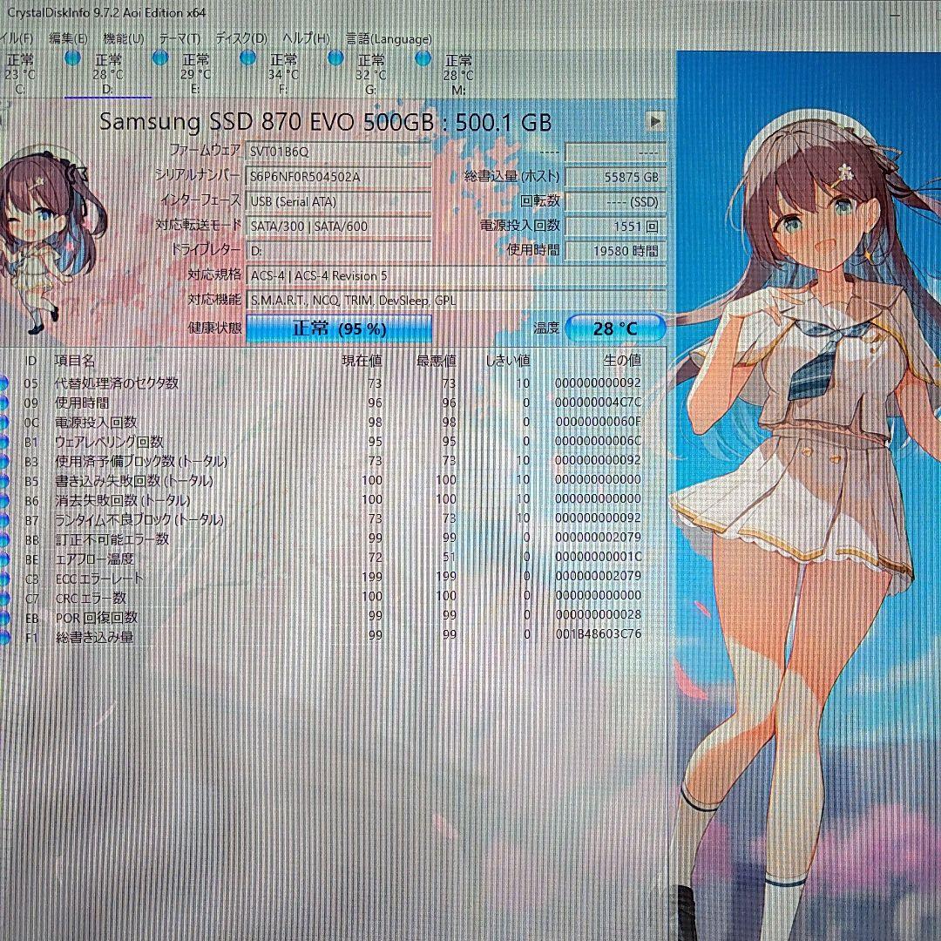The width and height of the screenshot is (941, 941).
Task: Select the C: drive tab at 23 °C
Action: pyautogui.click(x=20, y=74)
